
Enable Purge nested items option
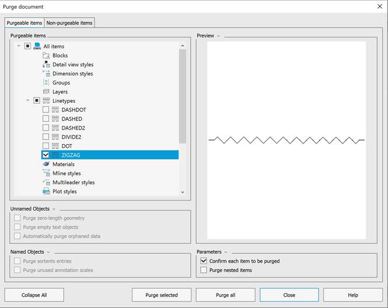(204, 270)
